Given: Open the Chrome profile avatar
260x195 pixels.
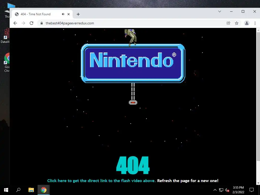Looking at the screenshot, I should (x=247, y=23).
